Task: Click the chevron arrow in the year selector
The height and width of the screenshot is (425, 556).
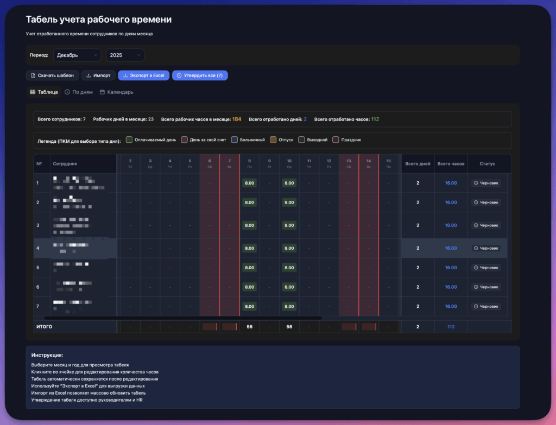Action: point(138,55)
